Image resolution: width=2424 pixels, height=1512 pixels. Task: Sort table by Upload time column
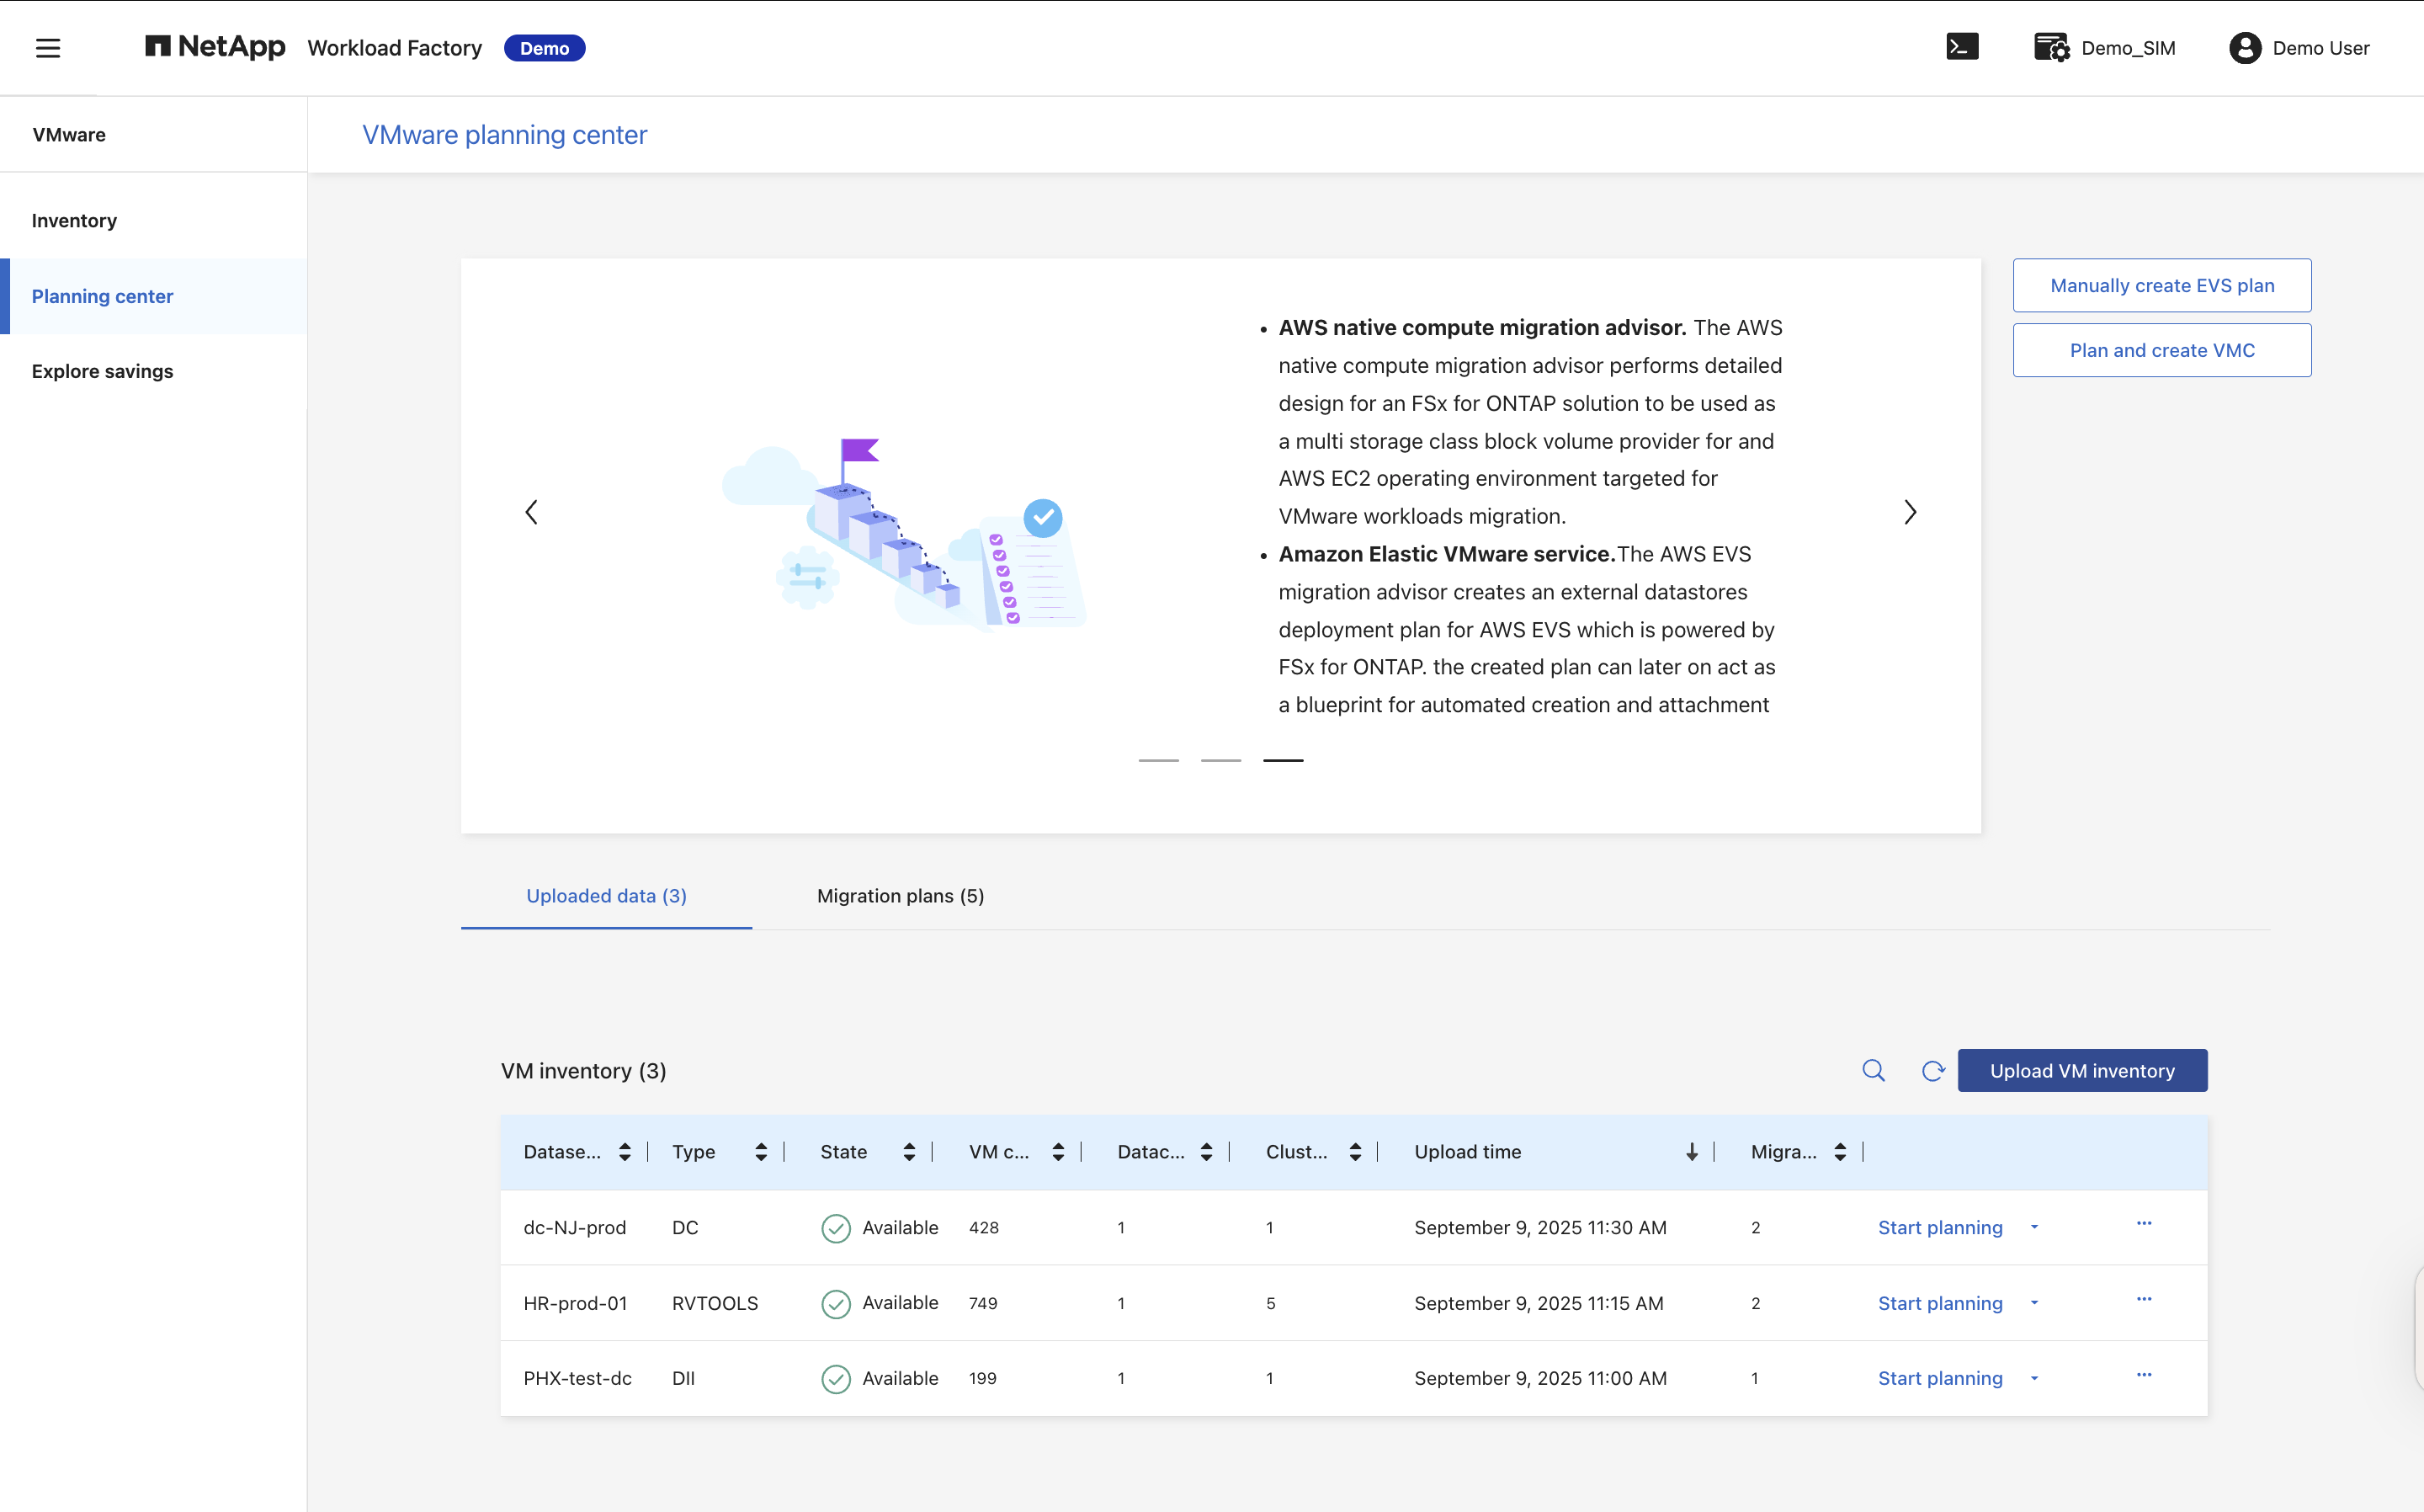(1691, 1152)
